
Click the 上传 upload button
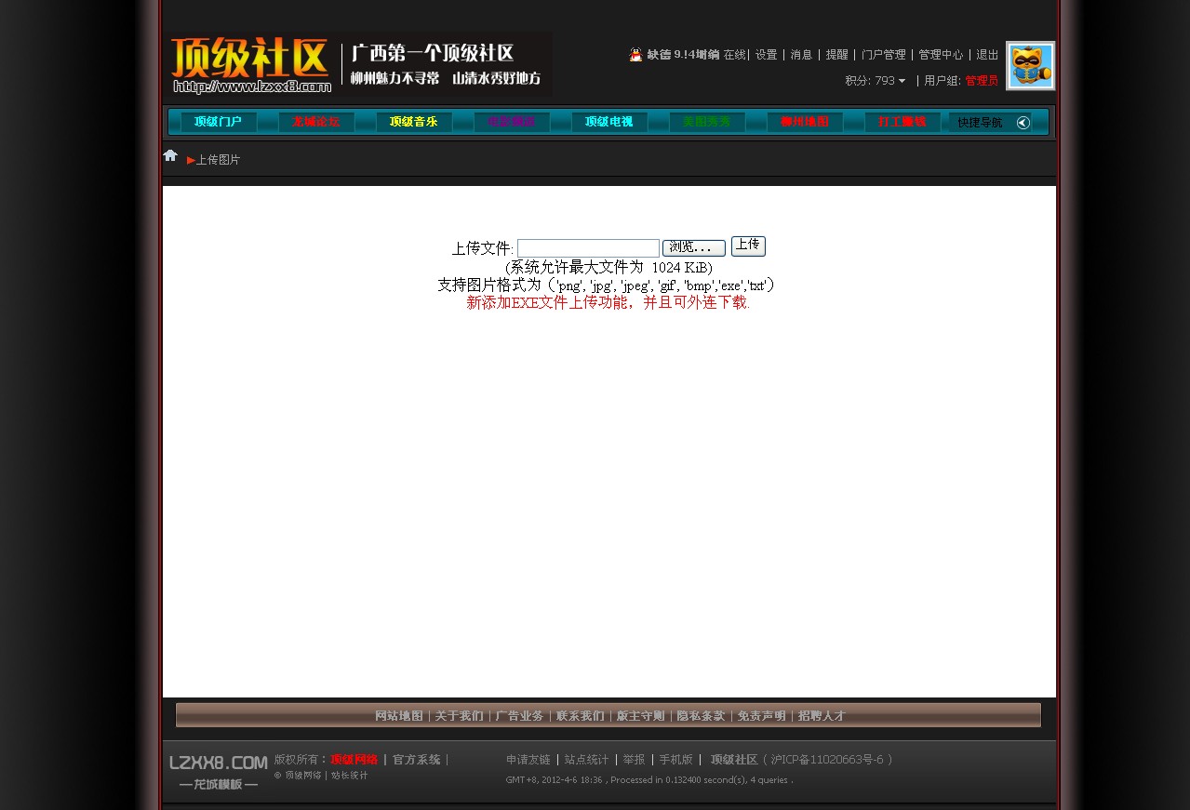(748, 246)
